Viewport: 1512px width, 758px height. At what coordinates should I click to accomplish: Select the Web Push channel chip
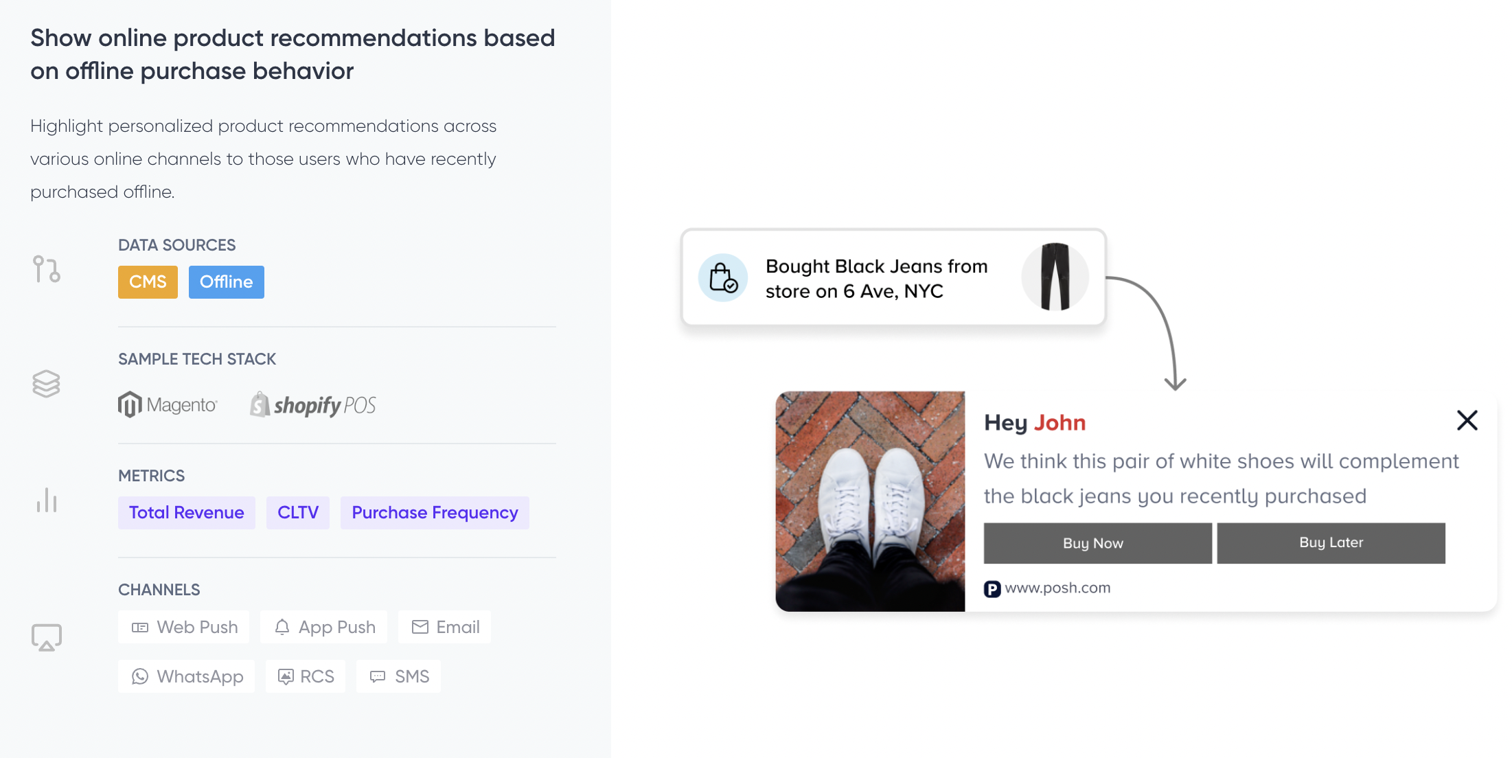point(184,627)
